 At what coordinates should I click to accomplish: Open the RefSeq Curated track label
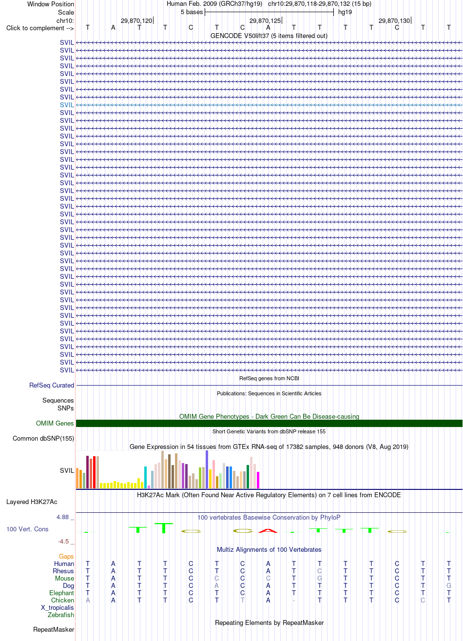click(52, 385)
